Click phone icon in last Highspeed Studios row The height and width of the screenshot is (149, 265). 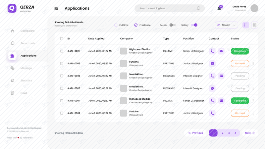(x=212, y=101)
